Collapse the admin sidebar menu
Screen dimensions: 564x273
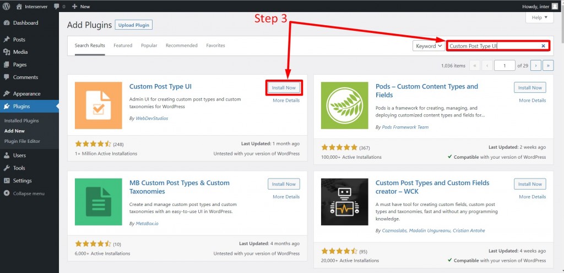pos(24,193)
